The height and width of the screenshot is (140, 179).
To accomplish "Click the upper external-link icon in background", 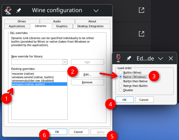I will pos(141,10).
